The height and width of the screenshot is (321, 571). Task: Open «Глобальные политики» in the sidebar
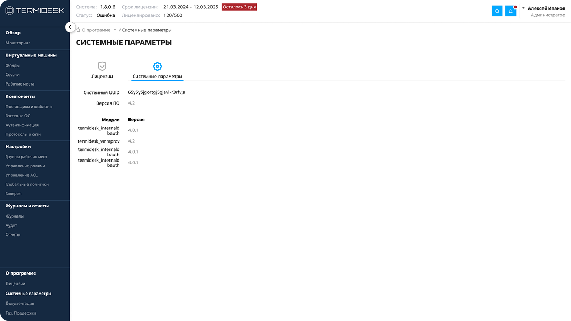click(27, 184)
